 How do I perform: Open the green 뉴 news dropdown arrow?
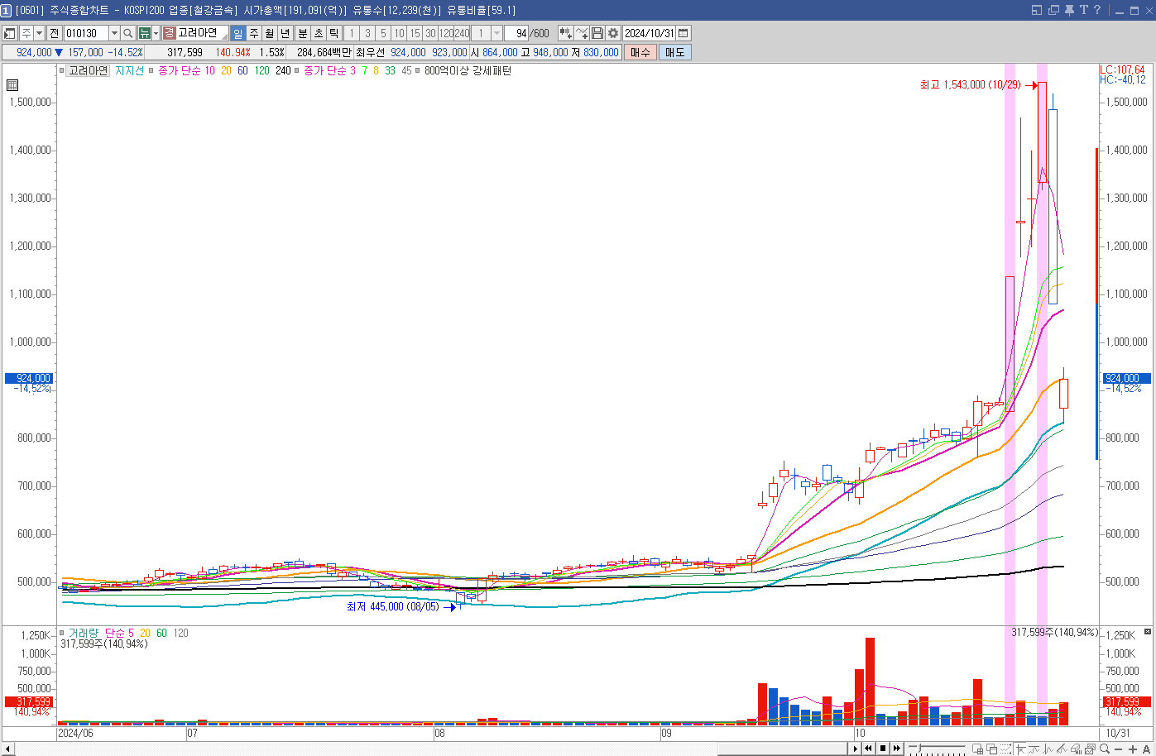[156, 33]
